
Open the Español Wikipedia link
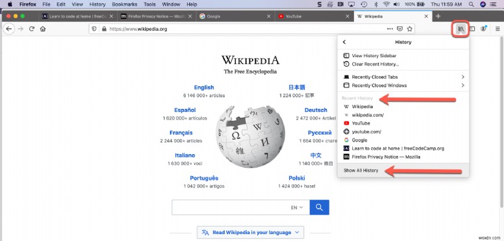(185, 110)
